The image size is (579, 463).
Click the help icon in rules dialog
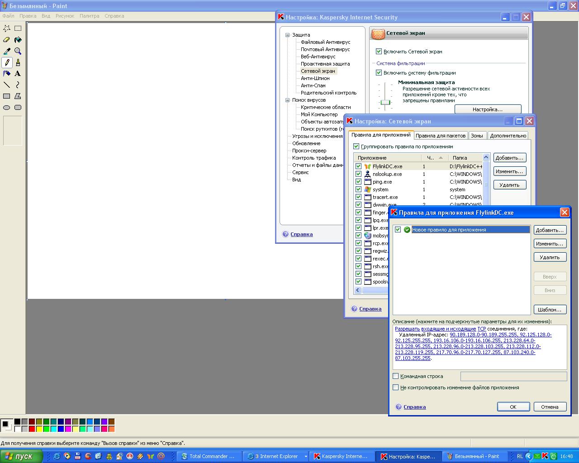(x=399, y=407)
